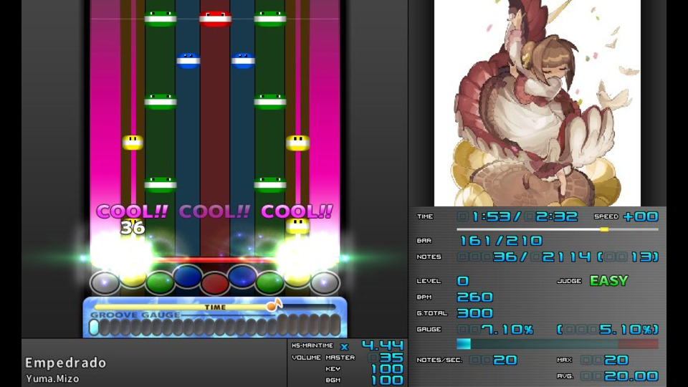688x387 pixels.
Task: Click the left COOL!! judgement text
Action: [x=132, y=211]
